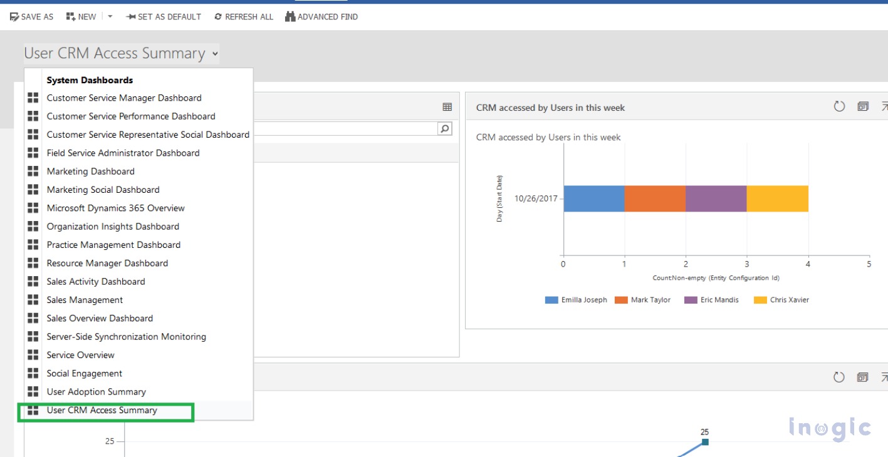Click Eric Mandis legend swatch
Viewport: 888px width, 457px height.
pyautogui.click(x=691, y=300)
